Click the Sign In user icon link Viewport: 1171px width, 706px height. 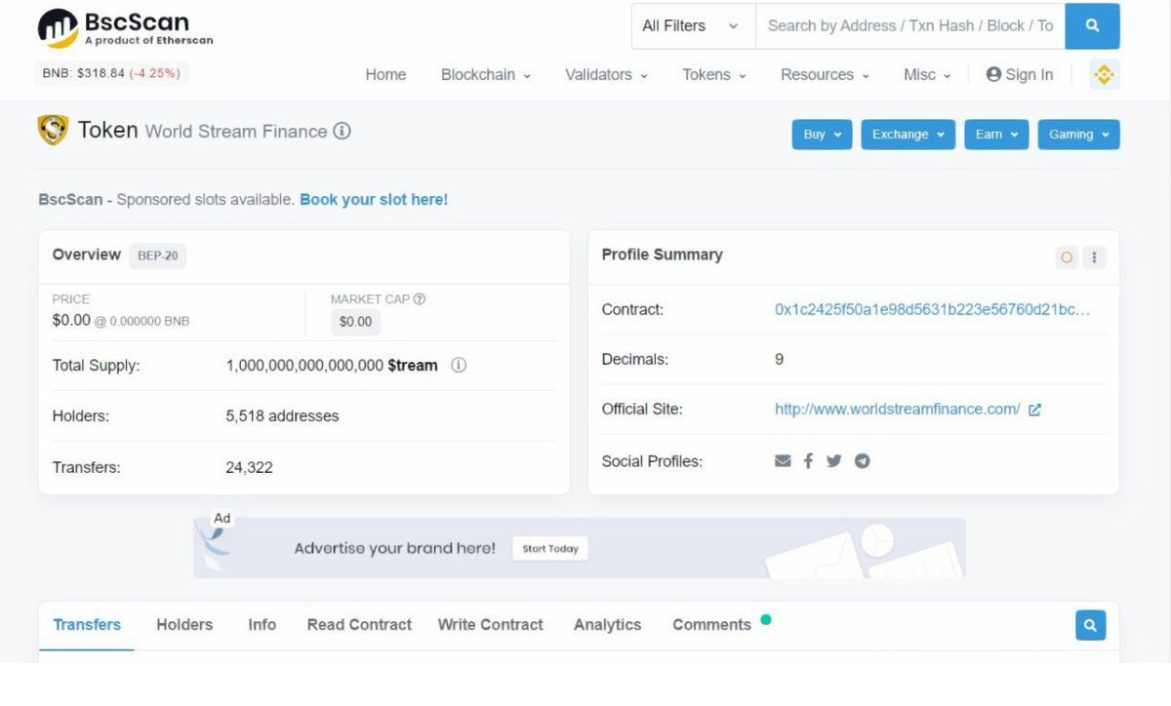tap(1019, 75)
